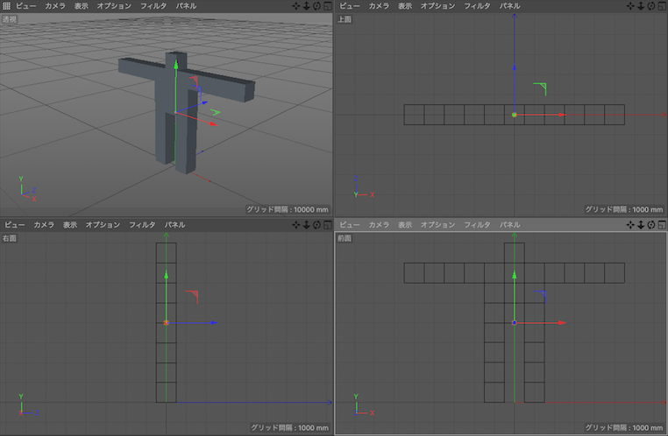
Task: Open オプション menu in right (右面) viewport
Action: point(103,225)
